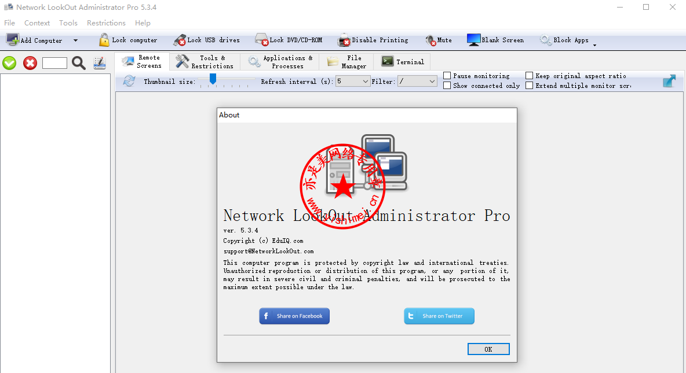Open the Tools & Restrictions tab
Image resolution: width=686 pixels, height=373 pixels.
[205, 61]
